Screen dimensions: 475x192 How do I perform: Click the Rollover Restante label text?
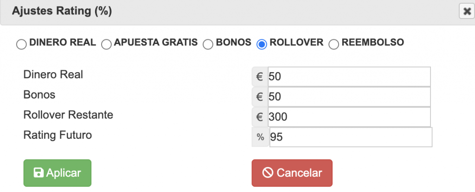tap(68, 115)
